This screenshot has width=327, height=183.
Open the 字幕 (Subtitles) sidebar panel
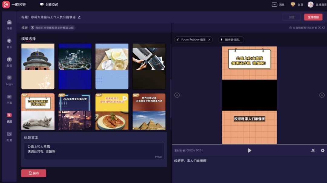pos(9,99)
